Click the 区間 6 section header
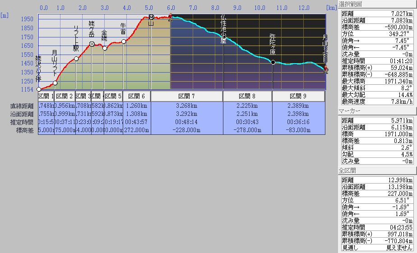 click(136, 97)
